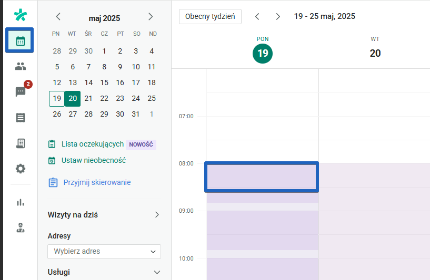
Task: Open the building/facility icon in sidebar
Action: click(x=21, y=143)
